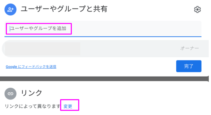
Task: Click the リンクによって異なります status text
Action: (x=33, y=106)
